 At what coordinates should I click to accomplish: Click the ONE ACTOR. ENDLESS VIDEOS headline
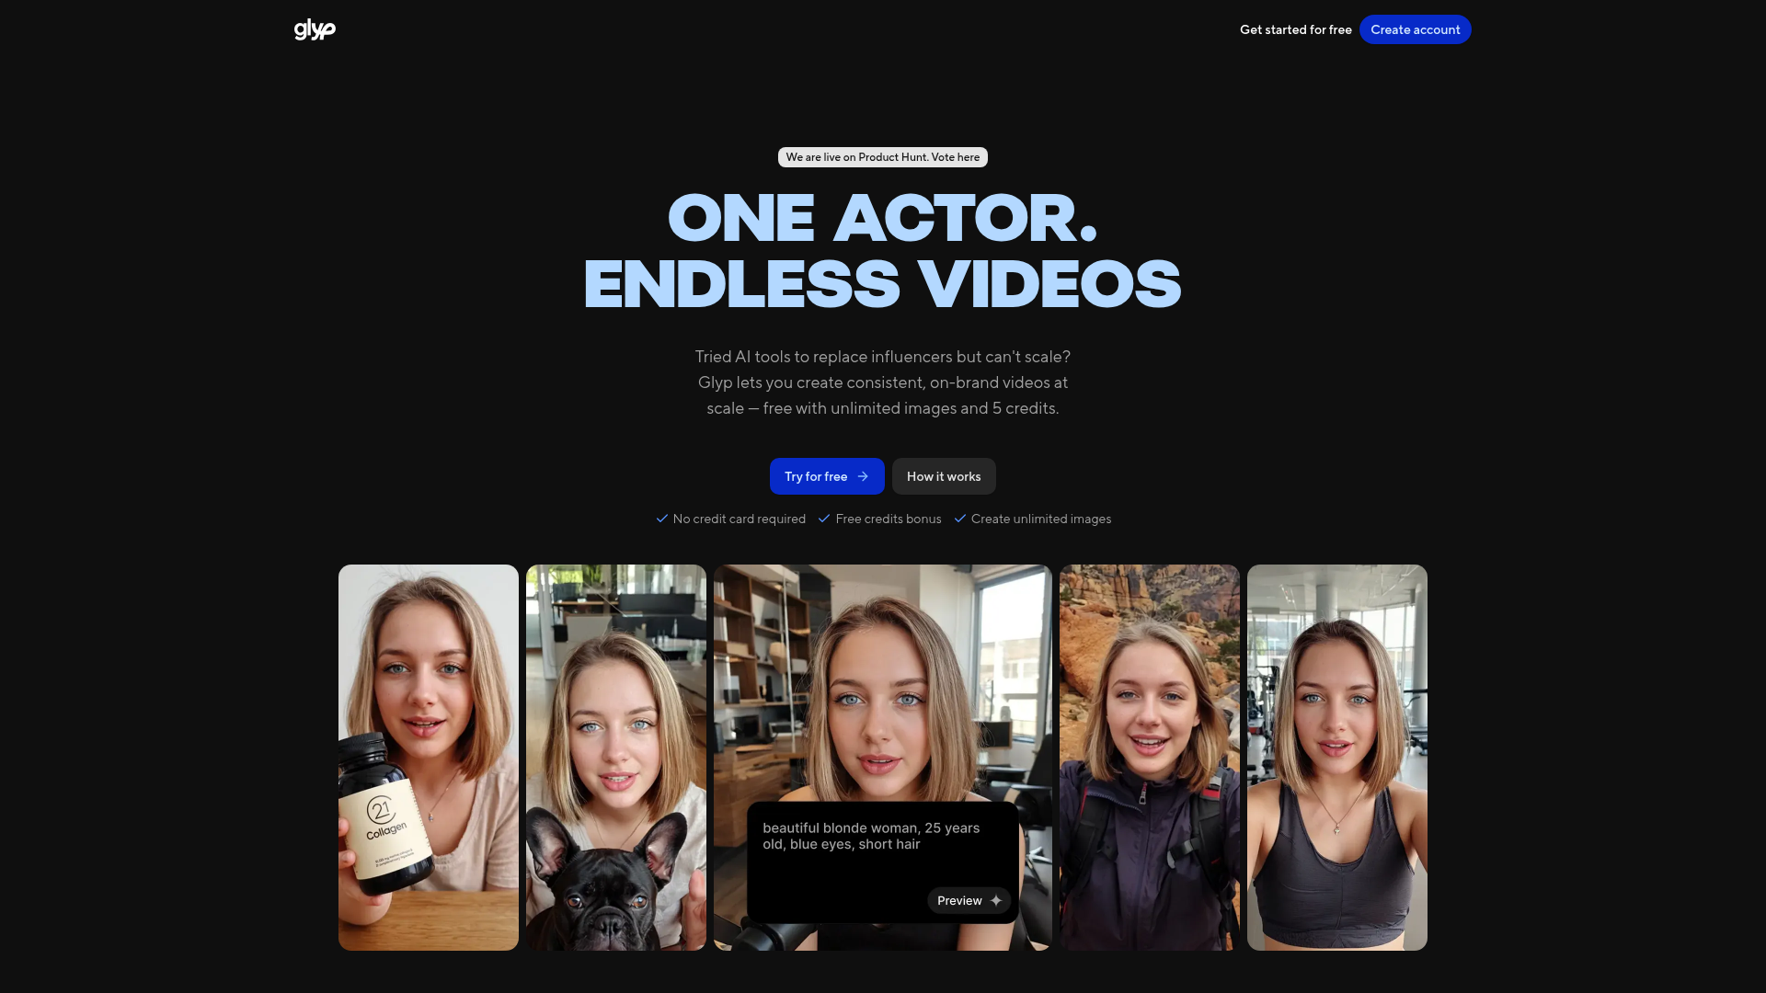pos(882,250)
